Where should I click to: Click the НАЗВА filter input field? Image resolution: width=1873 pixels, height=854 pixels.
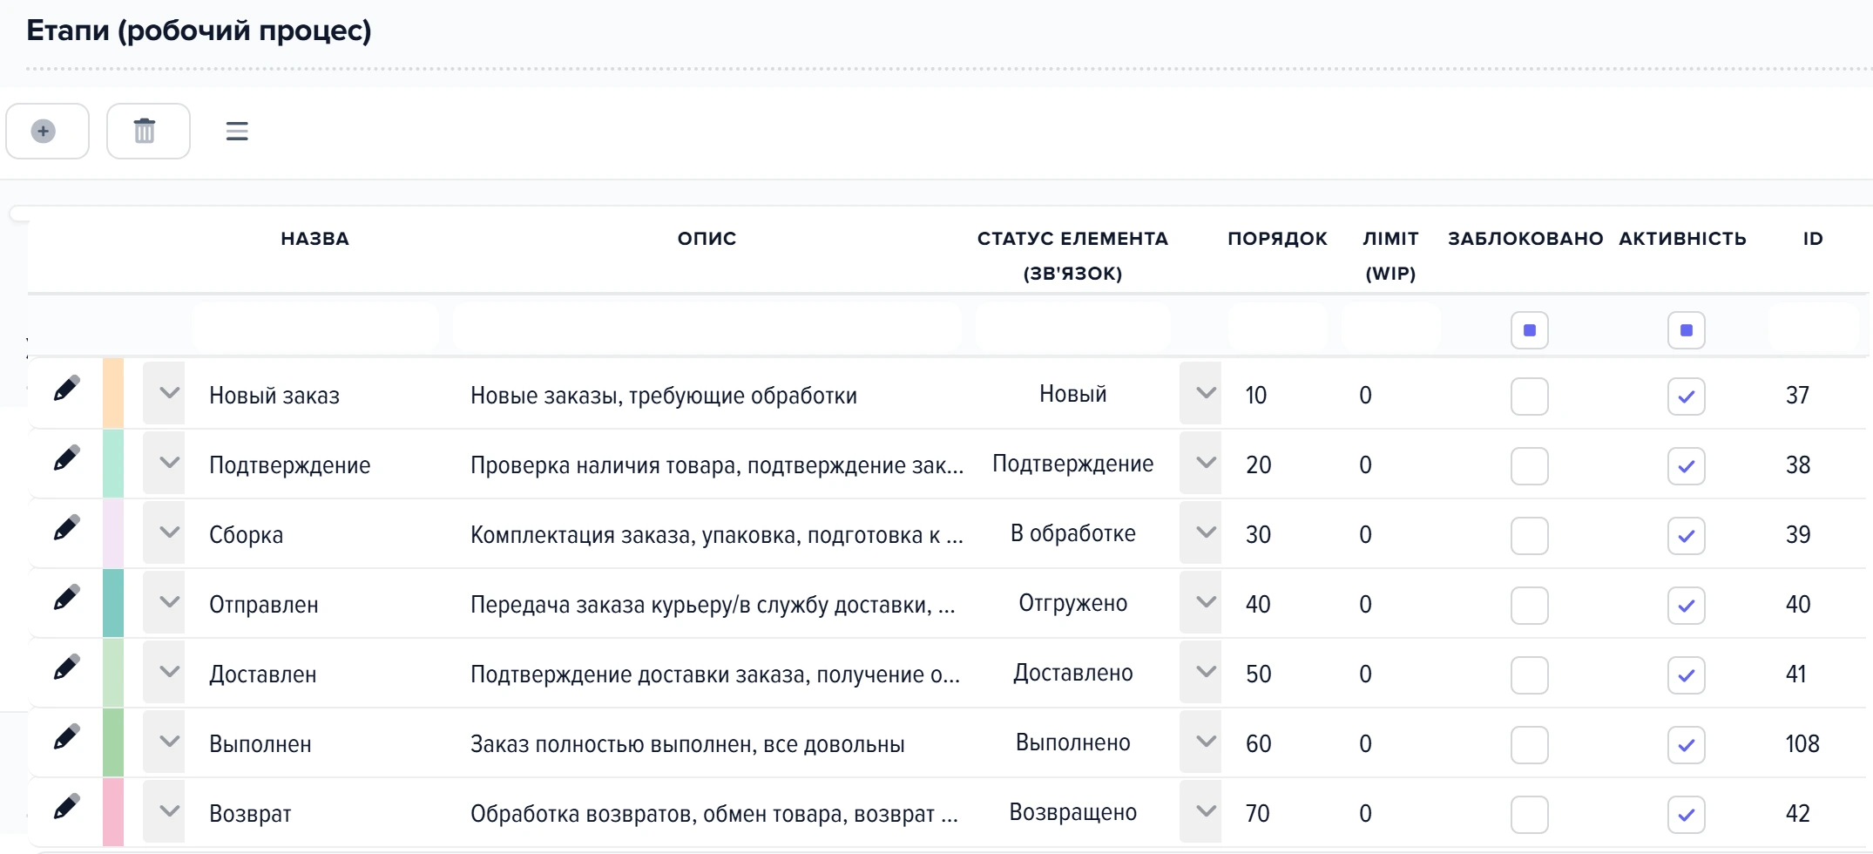(315, 329)
